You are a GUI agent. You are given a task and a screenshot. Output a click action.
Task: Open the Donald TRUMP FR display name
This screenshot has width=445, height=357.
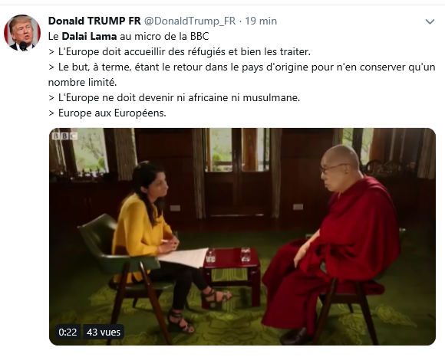point(94,21)
